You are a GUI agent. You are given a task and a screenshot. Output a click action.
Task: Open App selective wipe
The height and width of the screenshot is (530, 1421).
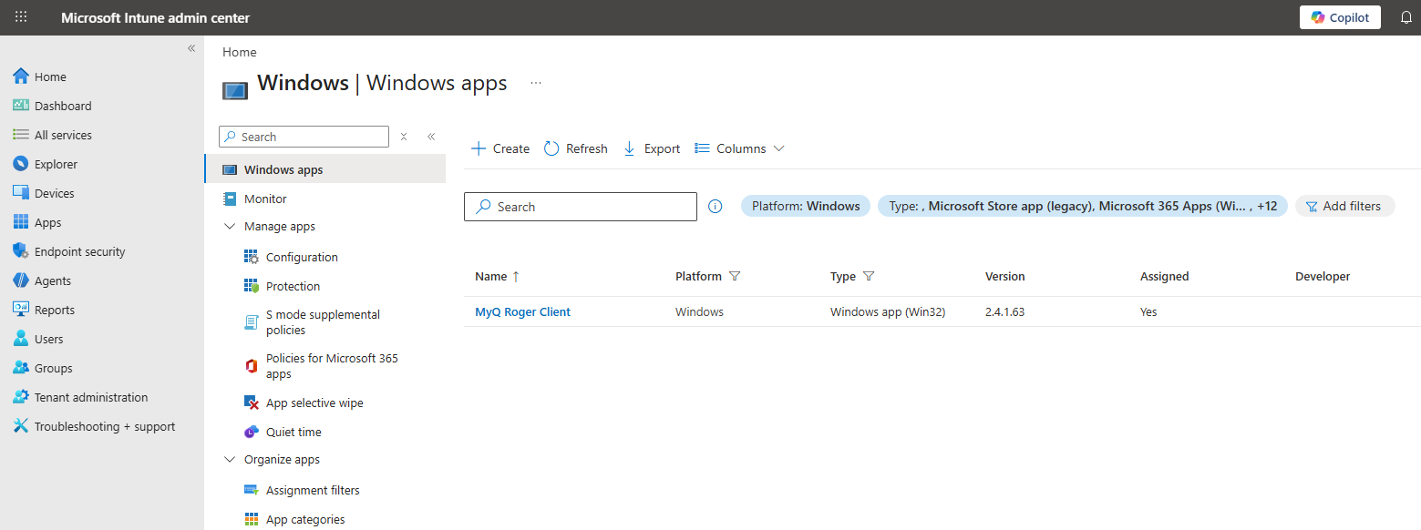coord(314,403)
